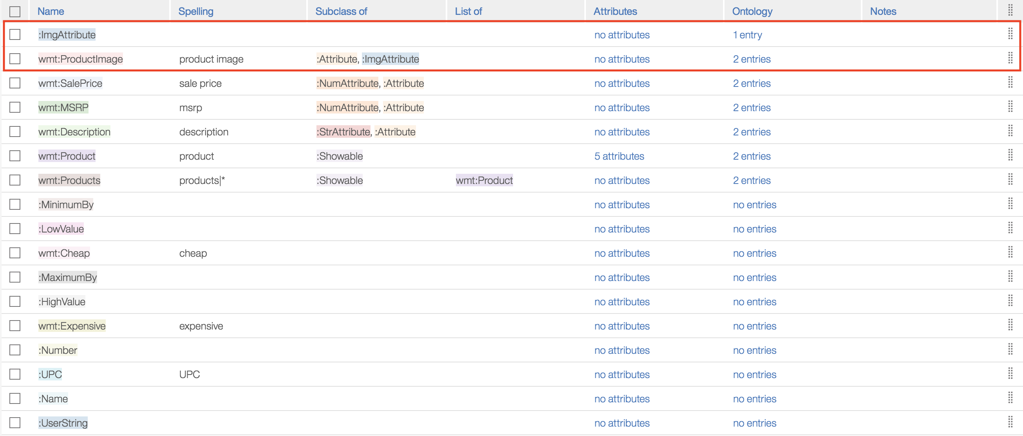Sort by the Subclass of column header
The image size is (1023, 436).
[x=341, y=11]
